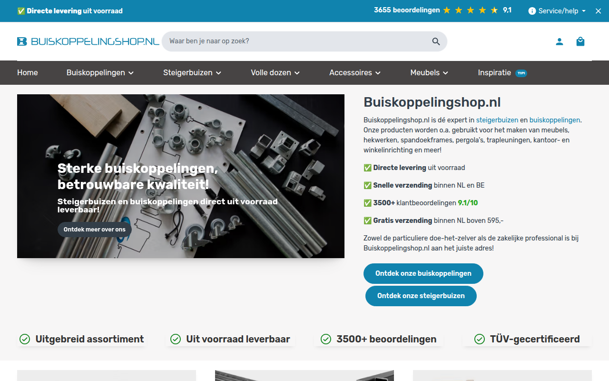Click the Buiskoppelingshop.nl heading
The image size is (609, 381).
point(432,102)
